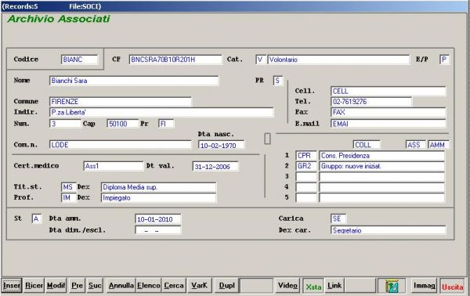470x296 pixels.
Task: Click the category description field Volontario
Action: (338, 60)
